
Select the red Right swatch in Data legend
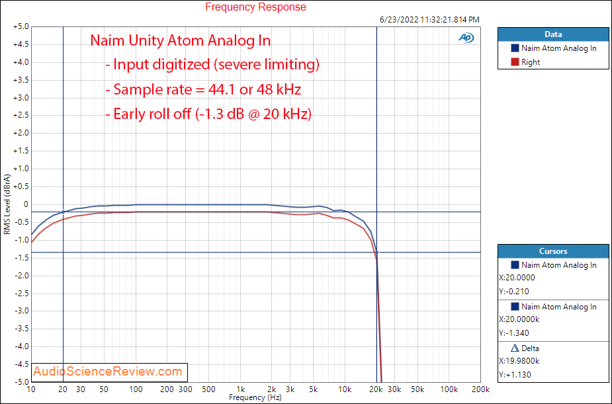click(x=515, y=62)
